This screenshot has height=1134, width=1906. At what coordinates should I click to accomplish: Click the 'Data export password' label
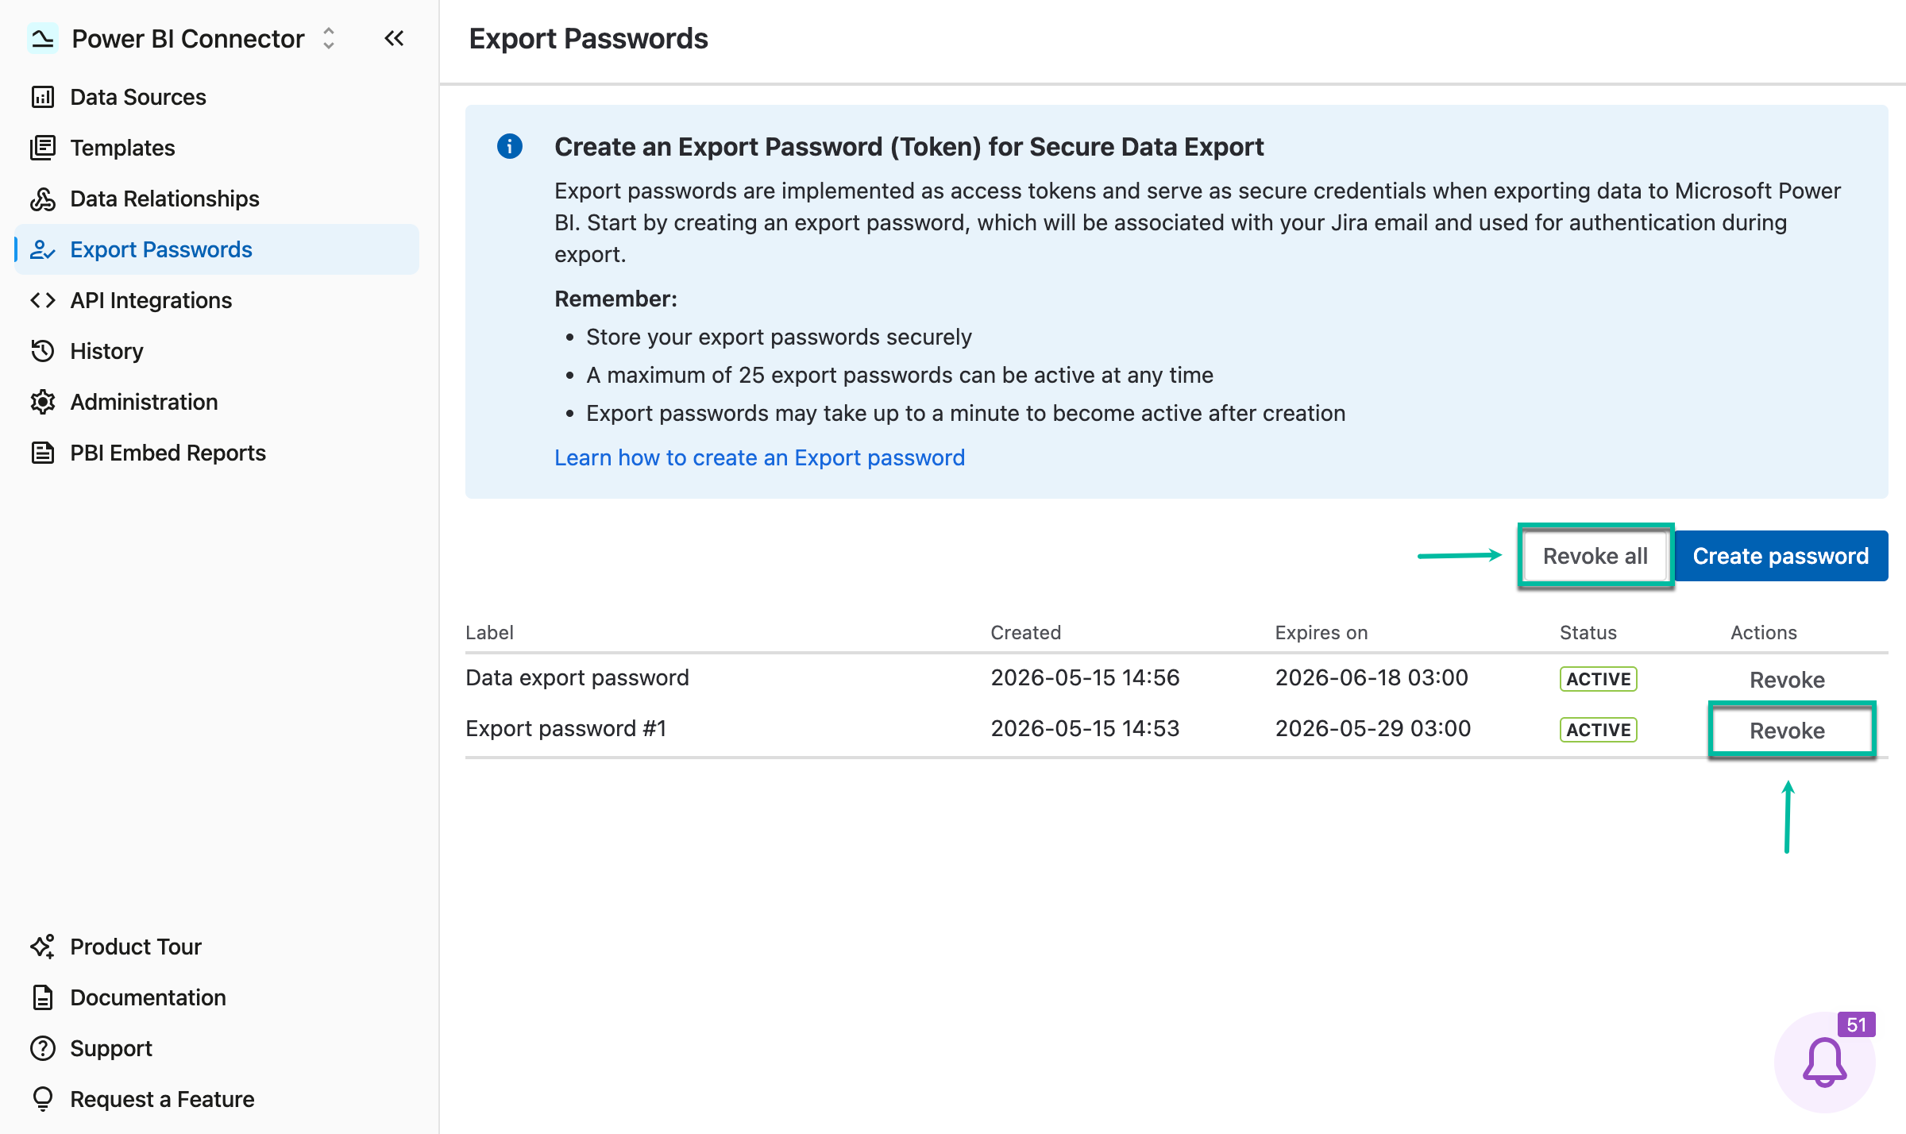click(x=577, y=677)
